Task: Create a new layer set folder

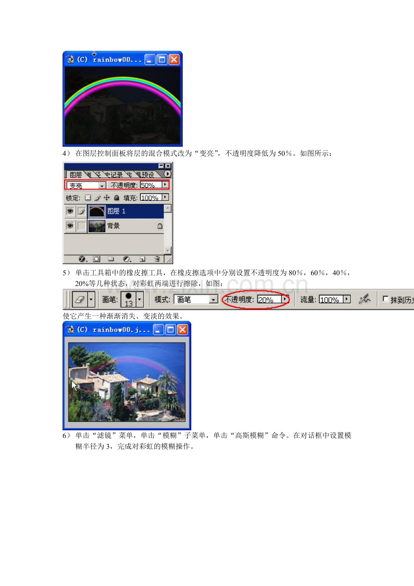Action: (111, 259)
